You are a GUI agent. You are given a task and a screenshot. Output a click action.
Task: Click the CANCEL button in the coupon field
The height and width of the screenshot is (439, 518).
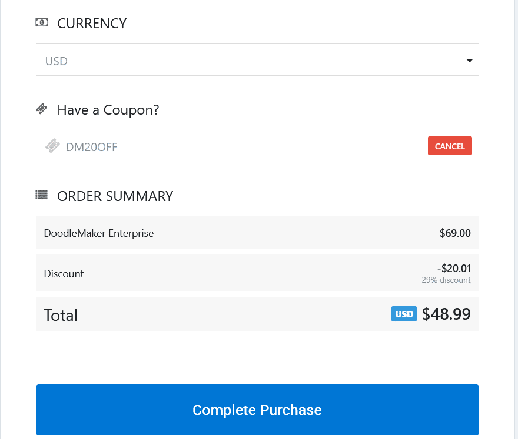coord(450,146)
